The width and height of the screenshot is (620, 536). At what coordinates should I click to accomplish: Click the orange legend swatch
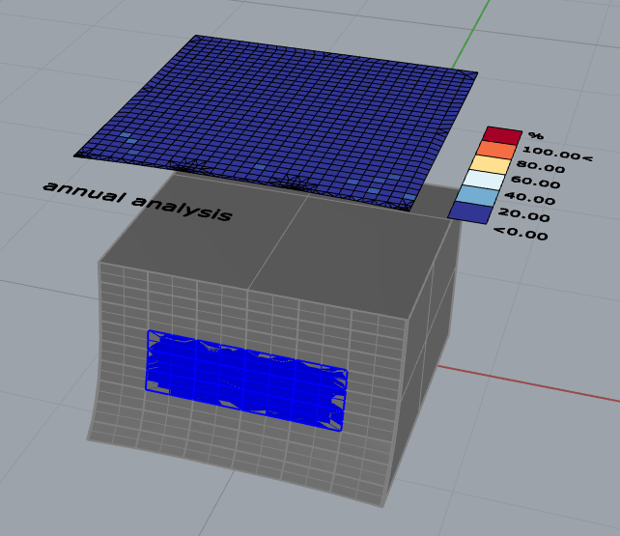click(x=496, y=151)
